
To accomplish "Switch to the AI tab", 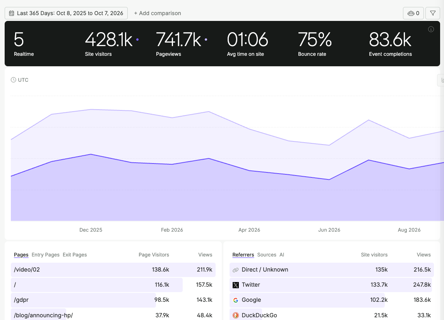I will pyautogui.click(x=282, y=255).
